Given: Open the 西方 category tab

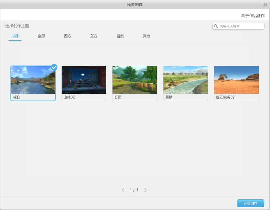Looking at the screenshot, I should (67, 36).
